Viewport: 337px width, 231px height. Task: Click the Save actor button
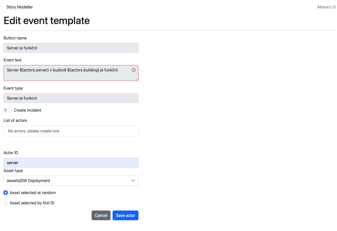(125, 215)
